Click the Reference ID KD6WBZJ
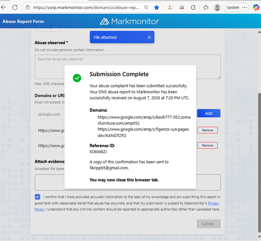This screenshot has height=241, width=261. [x=98, y=152]
